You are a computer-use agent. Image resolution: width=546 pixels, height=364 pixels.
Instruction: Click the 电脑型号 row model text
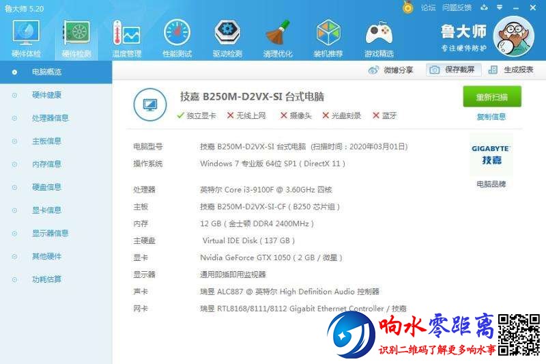[x=304, y=147]
